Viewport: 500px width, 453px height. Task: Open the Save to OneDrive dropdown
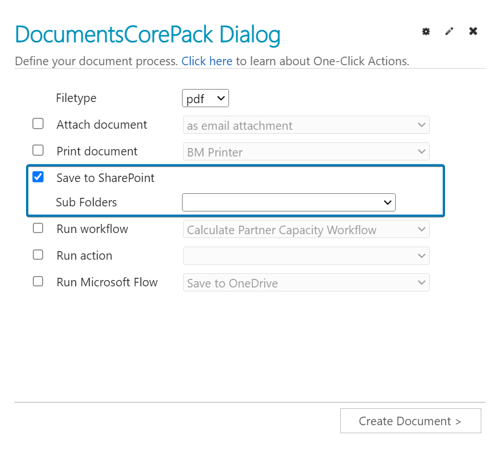[x=306, y=282]
